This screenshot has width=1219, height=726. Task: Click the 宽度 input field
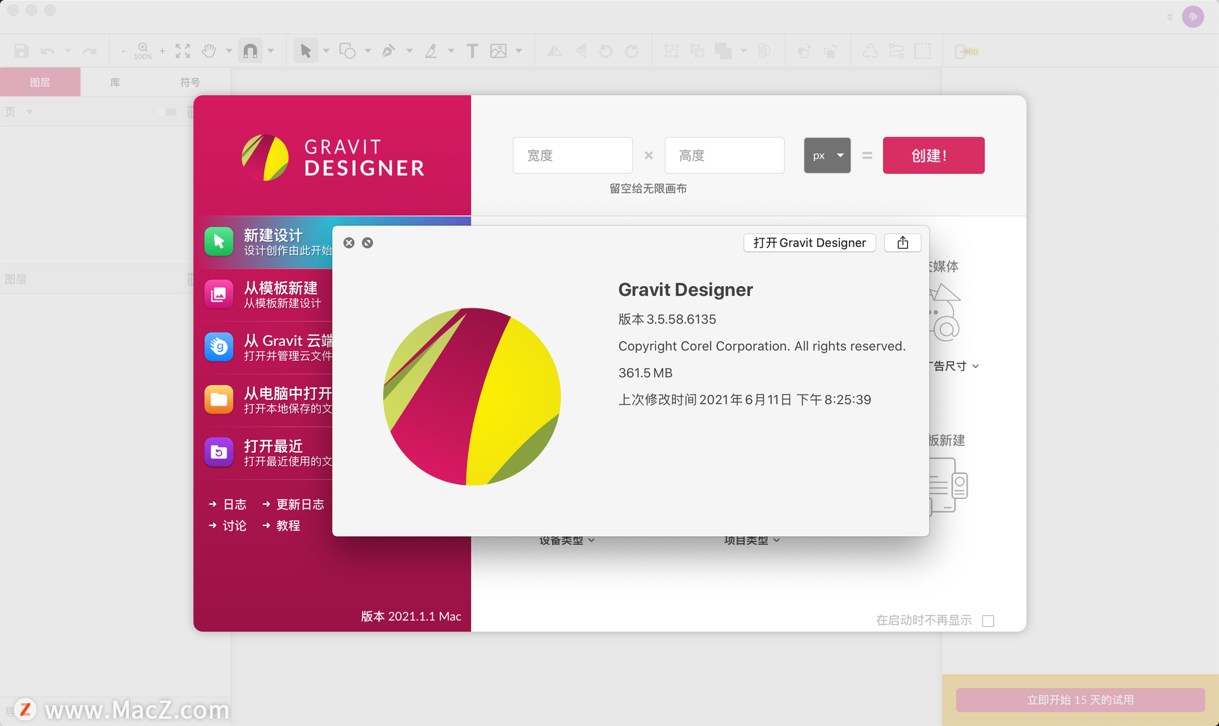(x=573, y=155)
